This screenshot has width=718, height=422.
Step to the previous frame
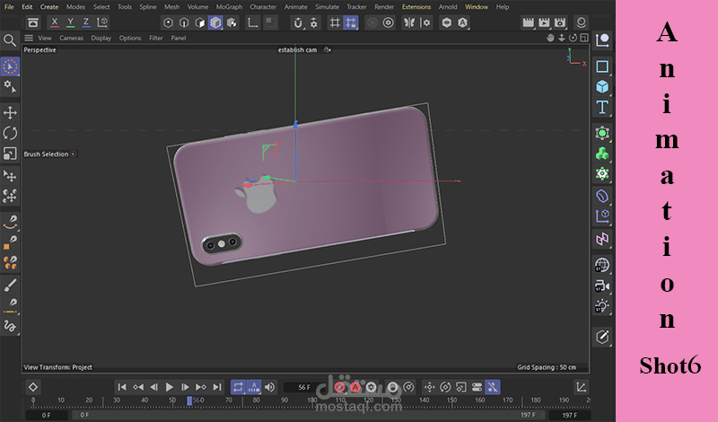pyautogui.click(x=153, y=387)
